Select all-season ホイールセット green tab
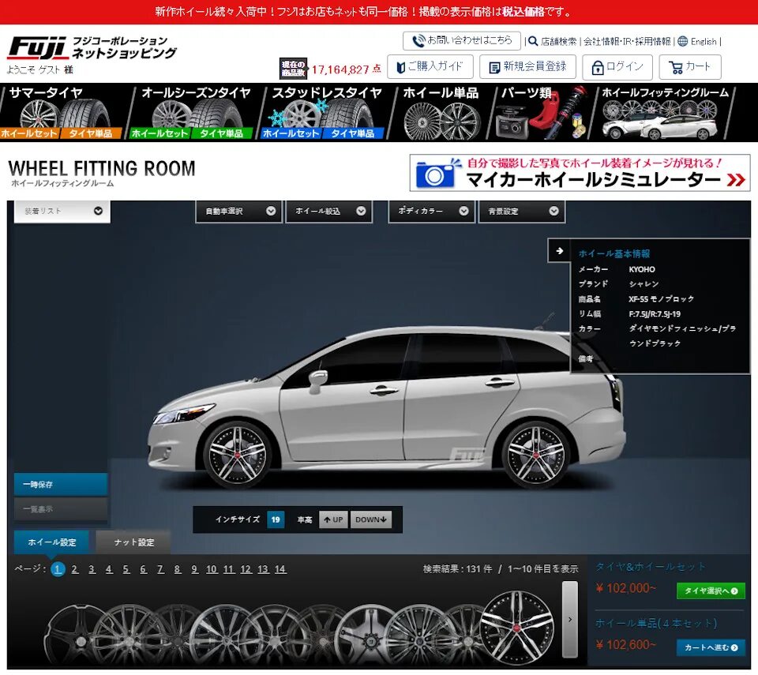Viewport: 758px width, 675px height. 159,133
